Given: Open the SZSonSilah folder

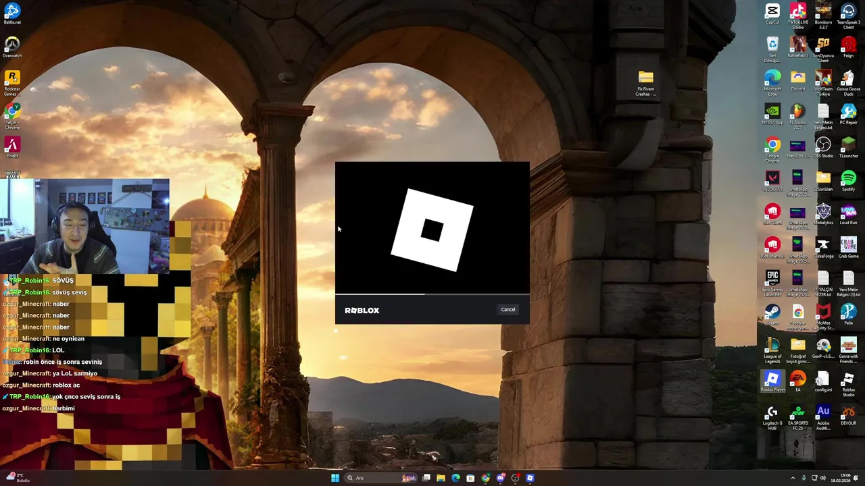Looking at the screenshot, I should coord(823,180).
